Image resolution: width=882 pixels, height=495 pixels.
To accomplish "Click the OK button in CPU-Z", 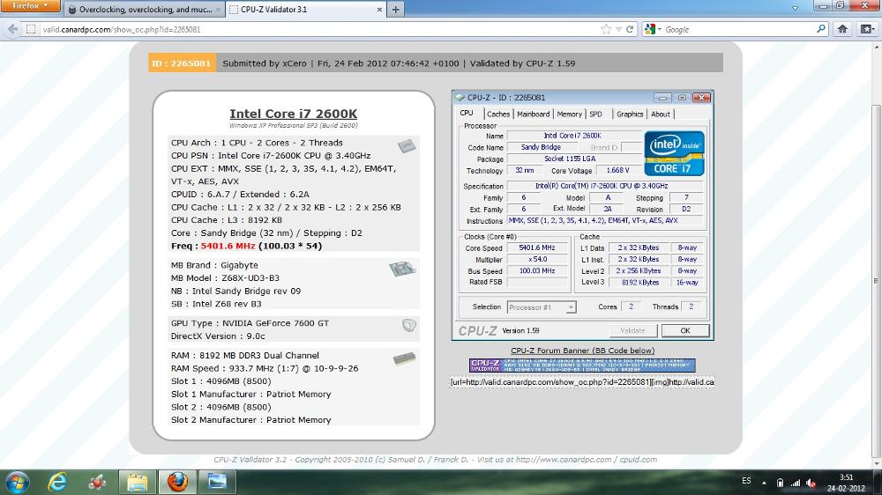I will coord(685,330).
